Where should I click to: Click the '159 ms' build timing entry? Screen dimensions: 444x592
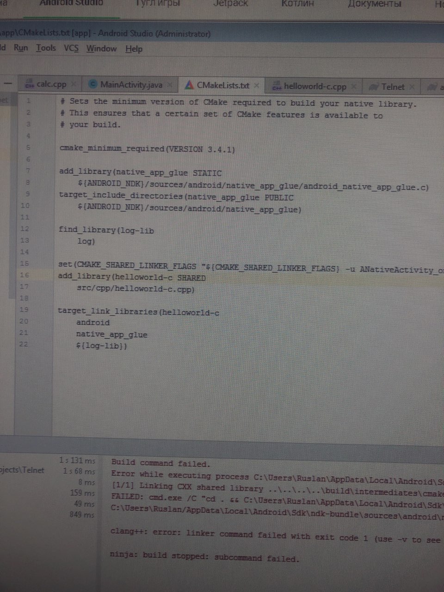[x=82, y=493]
